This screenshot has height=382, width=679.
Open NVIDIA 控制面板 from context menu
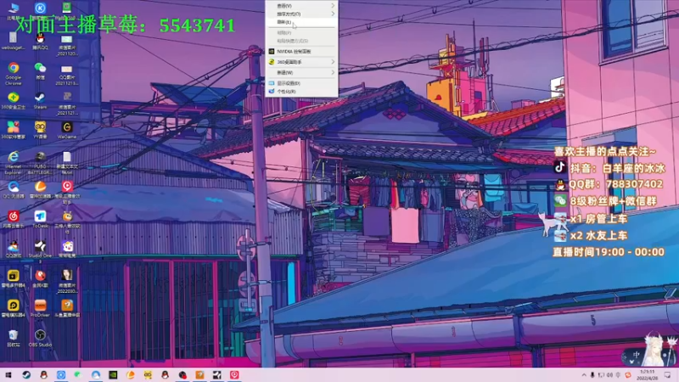301,52
